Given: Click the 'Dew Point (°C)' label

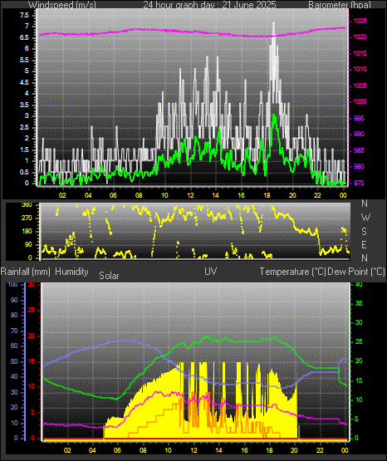Looking at the screenshot, I should click(x=356, y=272).
